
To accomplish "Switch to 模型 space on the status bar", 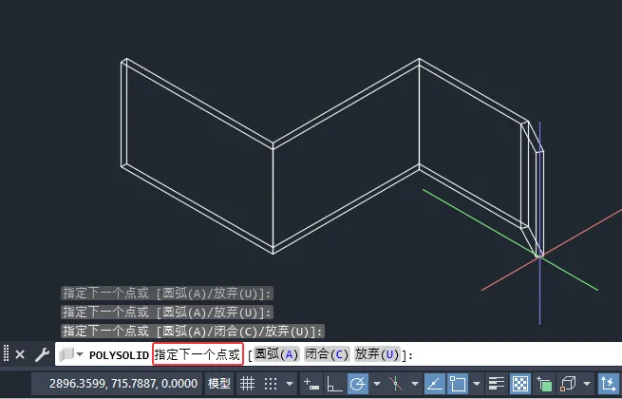I will (219, 384).
